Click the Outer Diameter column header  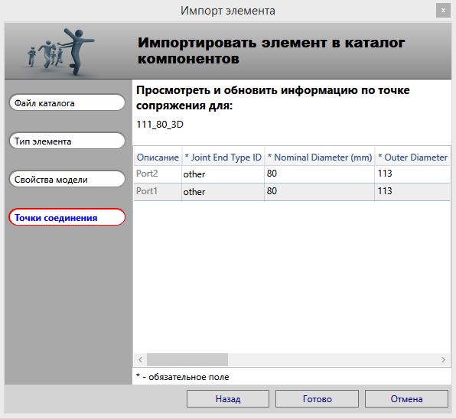(x=412, y=158)
